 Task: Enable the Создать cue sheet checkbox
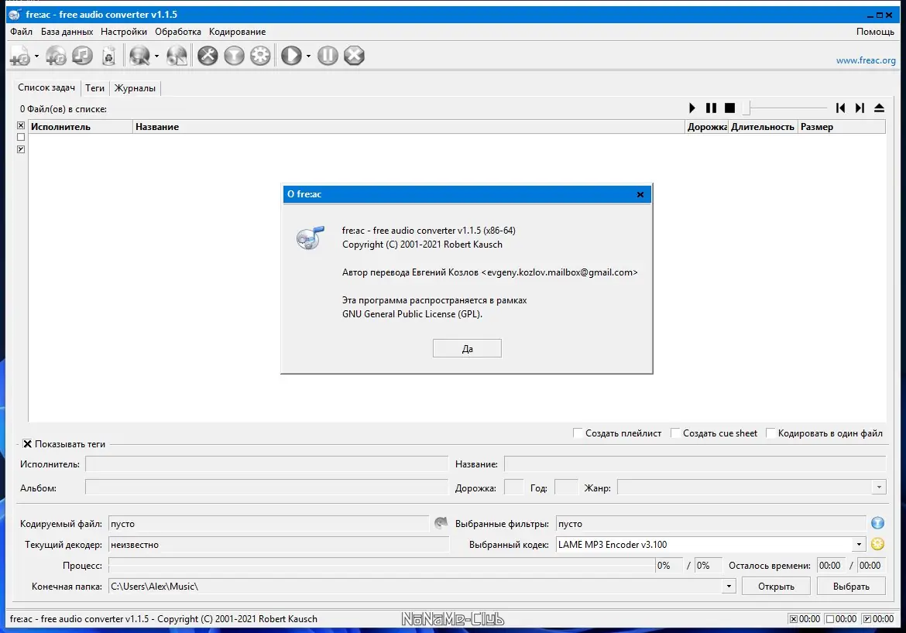coord(675,433)
